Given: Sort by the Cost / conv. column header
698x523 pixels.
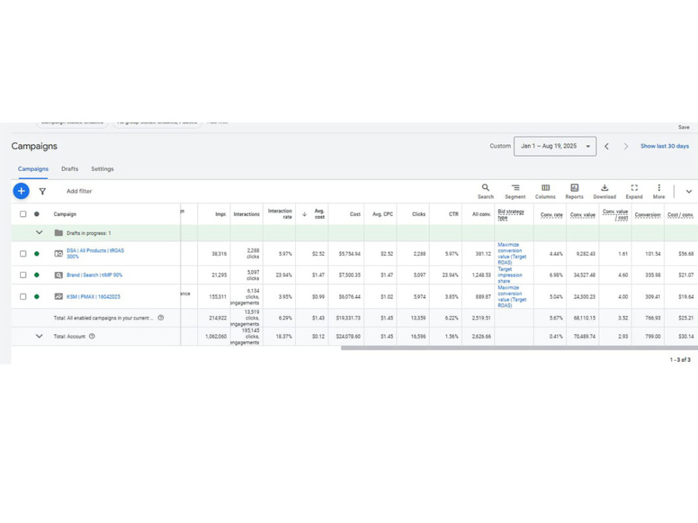Looking at the screenshot, I should pos(680,214).
